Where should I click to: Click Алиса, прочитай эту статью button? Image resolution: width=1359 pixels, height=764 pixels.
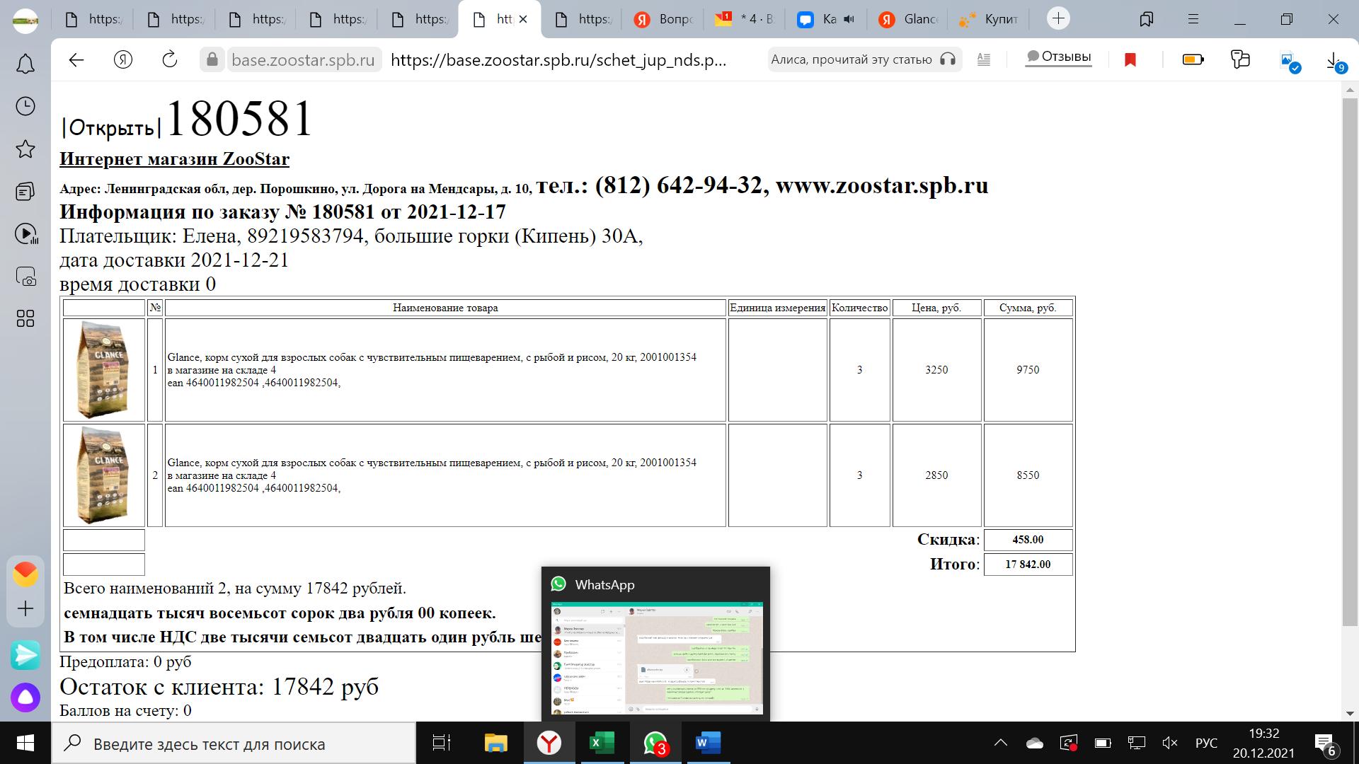pyautogui.click(x=864, y=60)
